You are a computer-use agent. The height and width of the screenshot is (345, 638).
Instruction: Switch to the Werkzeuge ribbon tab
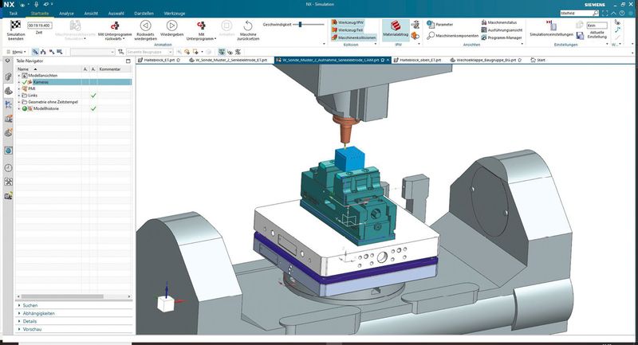pos(175,14)
